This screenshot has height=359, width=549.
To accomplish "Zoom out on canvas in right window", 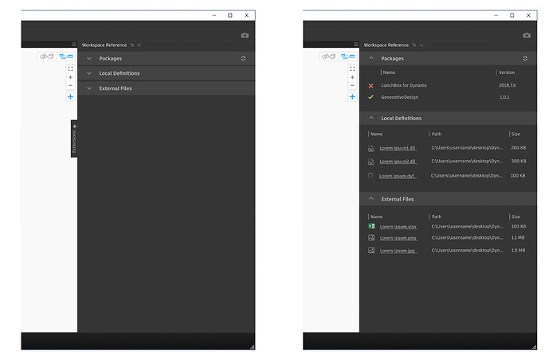I will 352,85.
